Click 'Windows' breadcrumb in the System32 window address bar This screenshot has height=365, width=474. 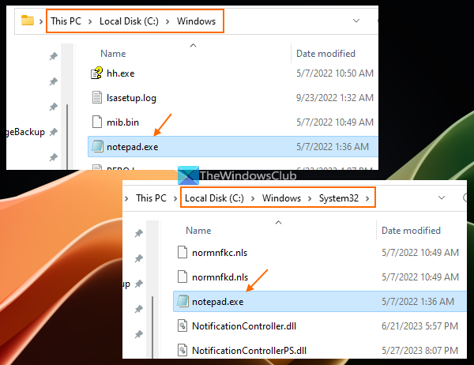click(x=281, y=198)
